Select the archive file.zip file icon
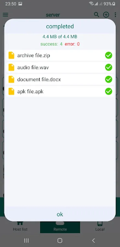Viewport: 120px width, 247px height. point(11,55)
